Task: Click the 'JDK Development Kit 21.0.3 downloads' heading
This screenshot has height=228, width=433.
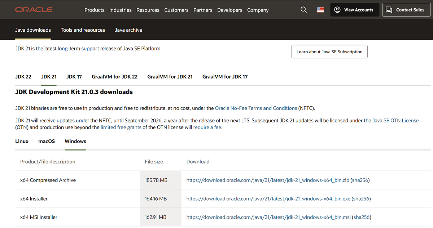Action: tap(74, 92)
